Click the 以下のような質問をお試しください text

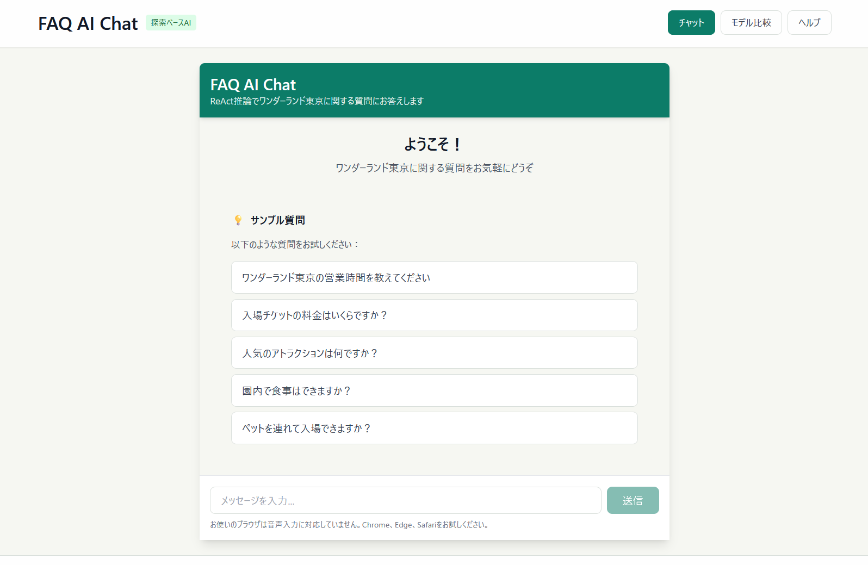click(x=295, y=245)
